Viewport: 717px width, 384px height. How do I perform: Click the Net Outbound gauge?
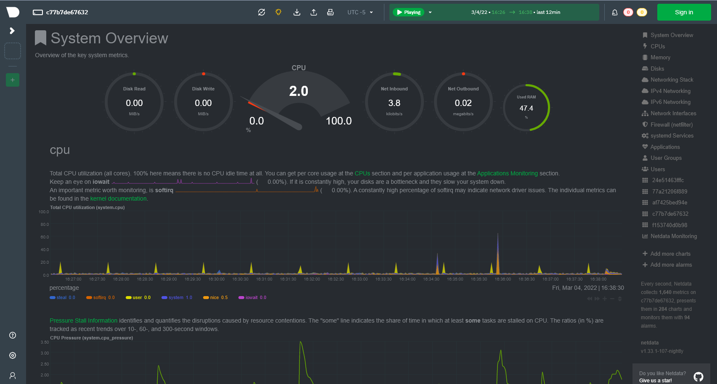tap(463, 102)
